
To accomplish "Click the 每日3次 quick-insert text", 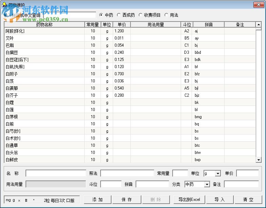I will [58, 201].
